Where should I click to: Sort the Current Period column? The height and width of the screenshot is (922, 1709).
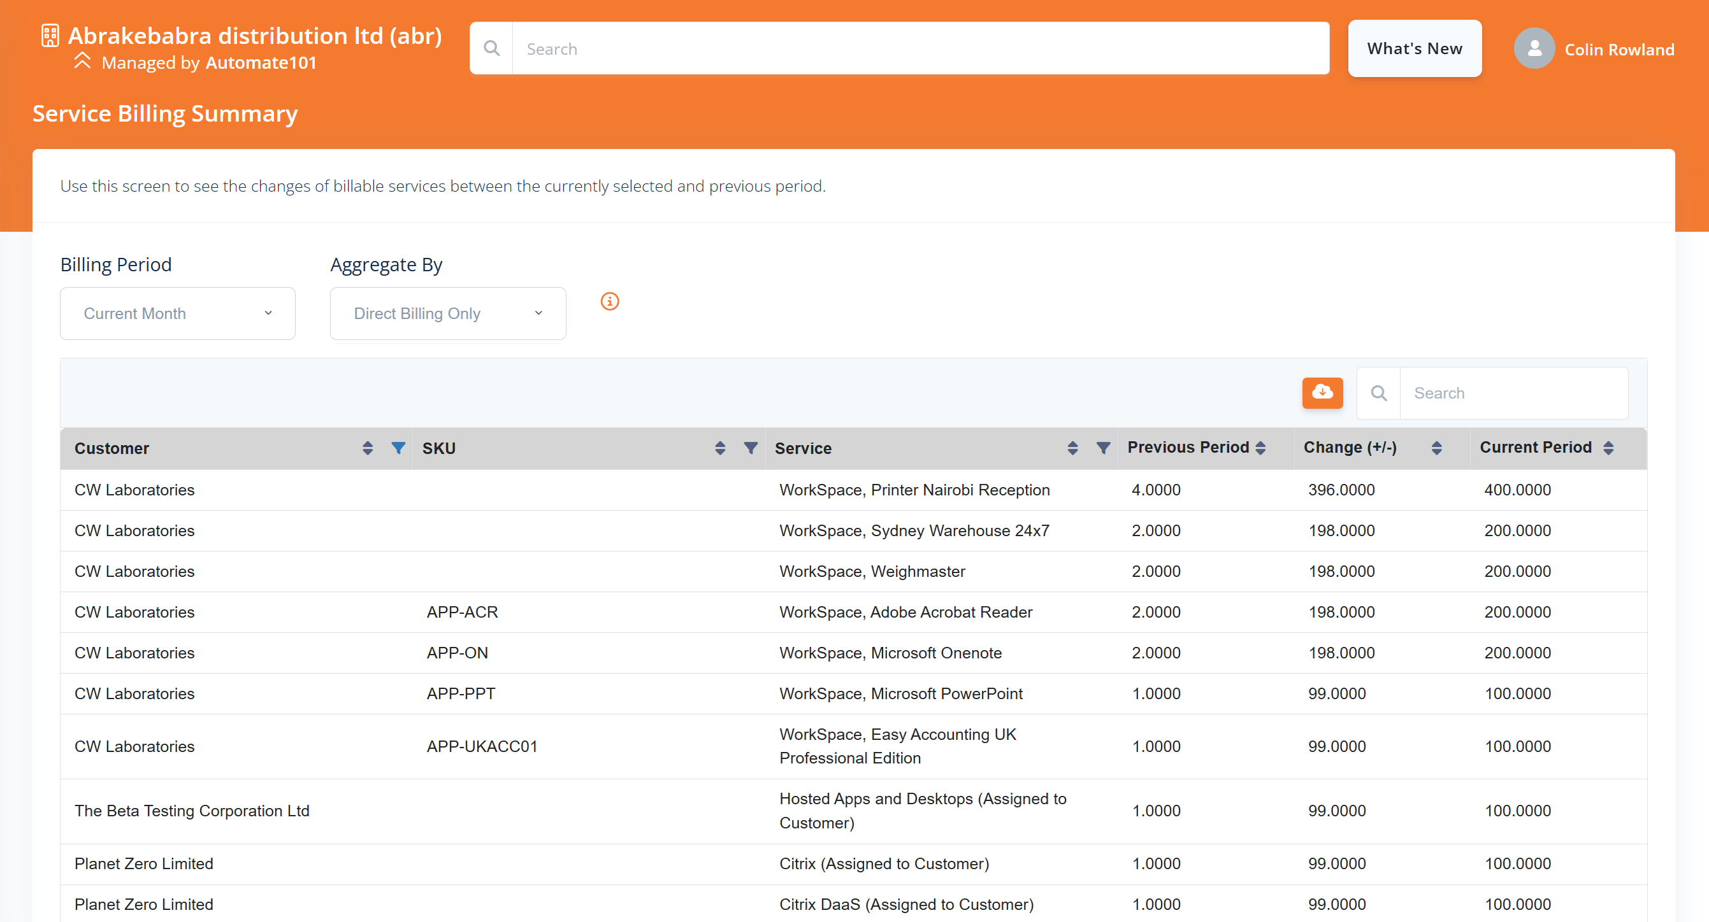1608,448
